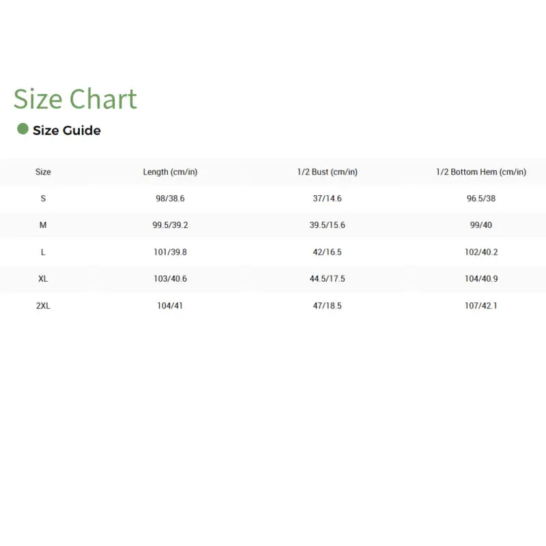Select the 1/2 Bottom Hem header
This screenshot has height=546, width=546.
[481, 172]
